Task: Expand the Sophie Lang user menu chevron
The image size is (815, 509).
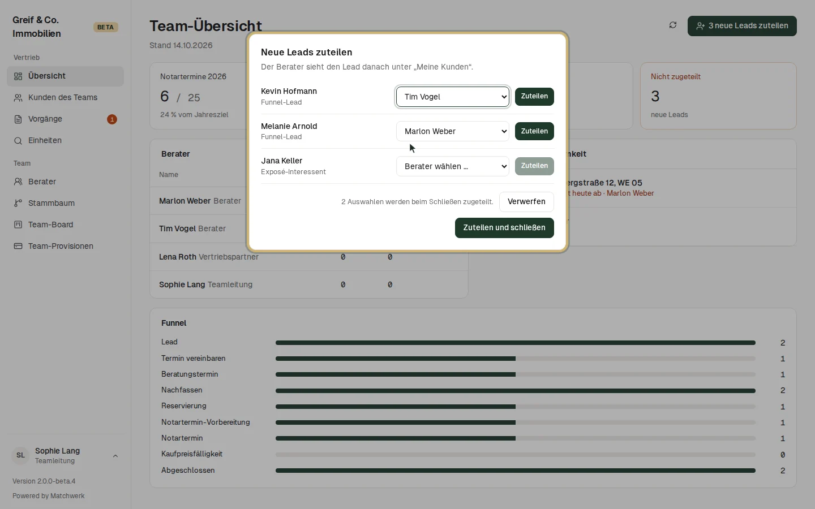Action: pyautogui.click(x=115, y=456)
